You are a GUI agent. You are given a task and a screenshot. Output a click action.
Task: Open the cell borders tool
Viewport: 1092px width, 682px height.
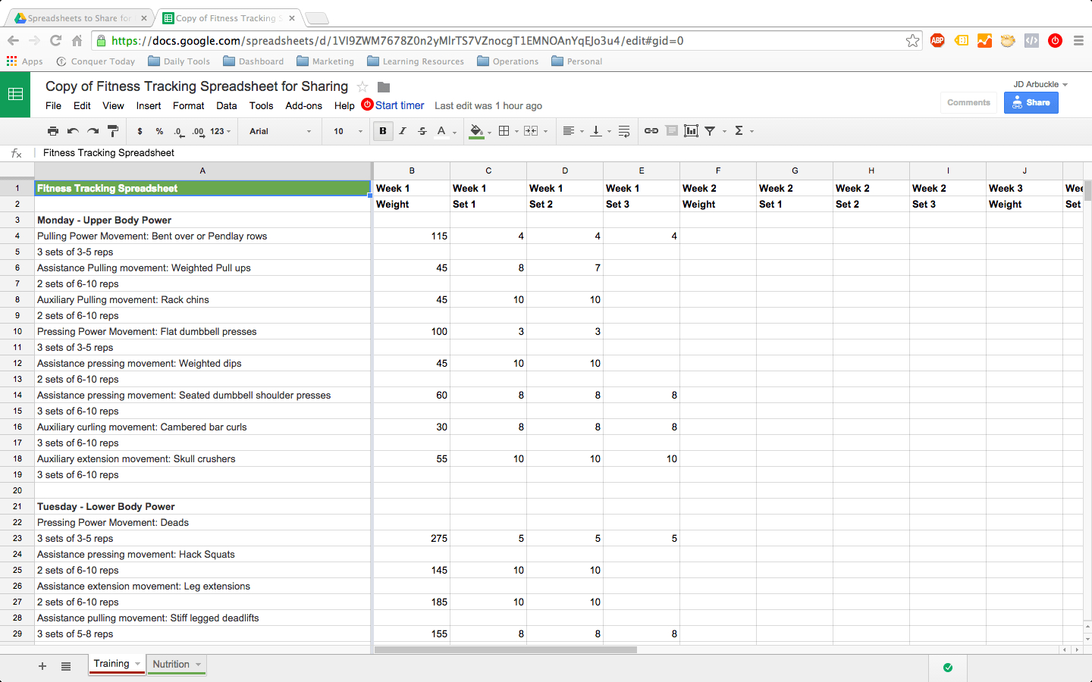[504, 131]
